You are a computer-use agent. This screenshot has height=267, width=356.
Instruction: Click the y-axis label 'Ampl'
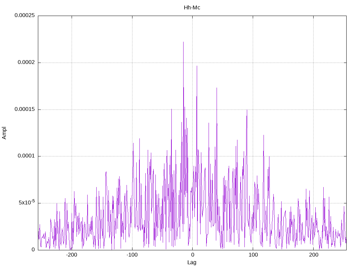(x=4, y=133)
